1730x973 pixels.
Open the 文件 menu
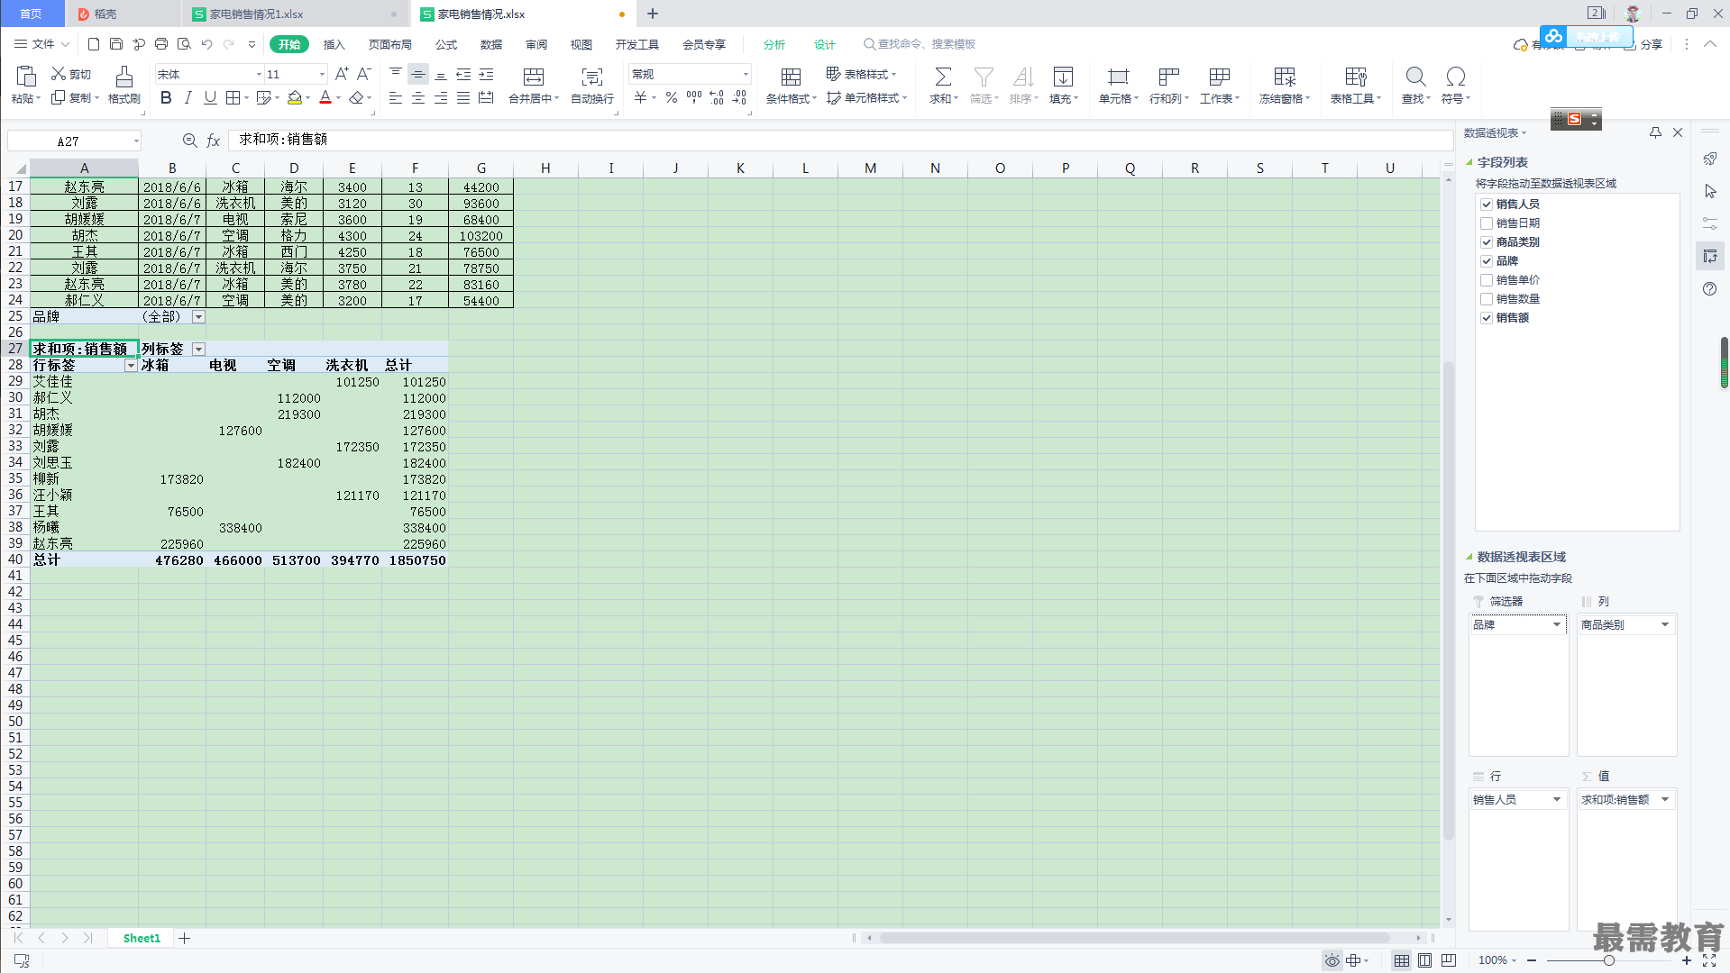[x=42, y=44]
